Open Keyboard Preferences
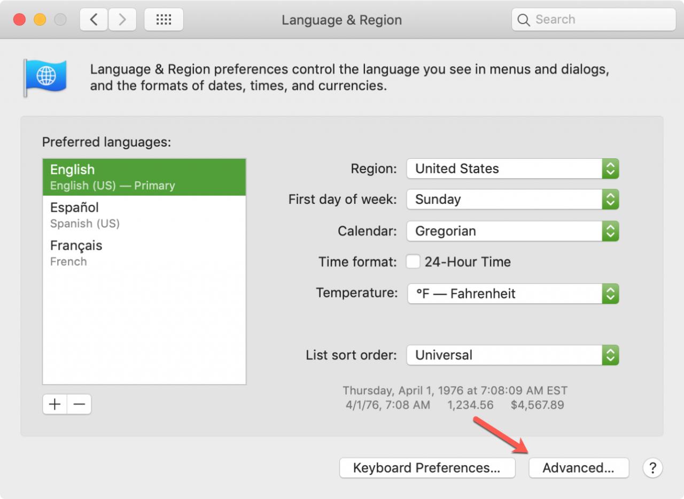Screen dimensions: 684x499 pyautogui.click(x=427, y=468)
